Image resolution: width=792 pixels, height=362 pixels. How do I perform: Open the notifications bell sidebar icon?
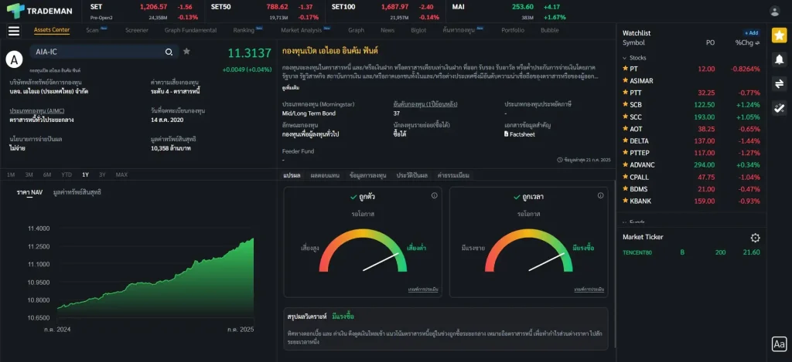click(x=779, y=59)
